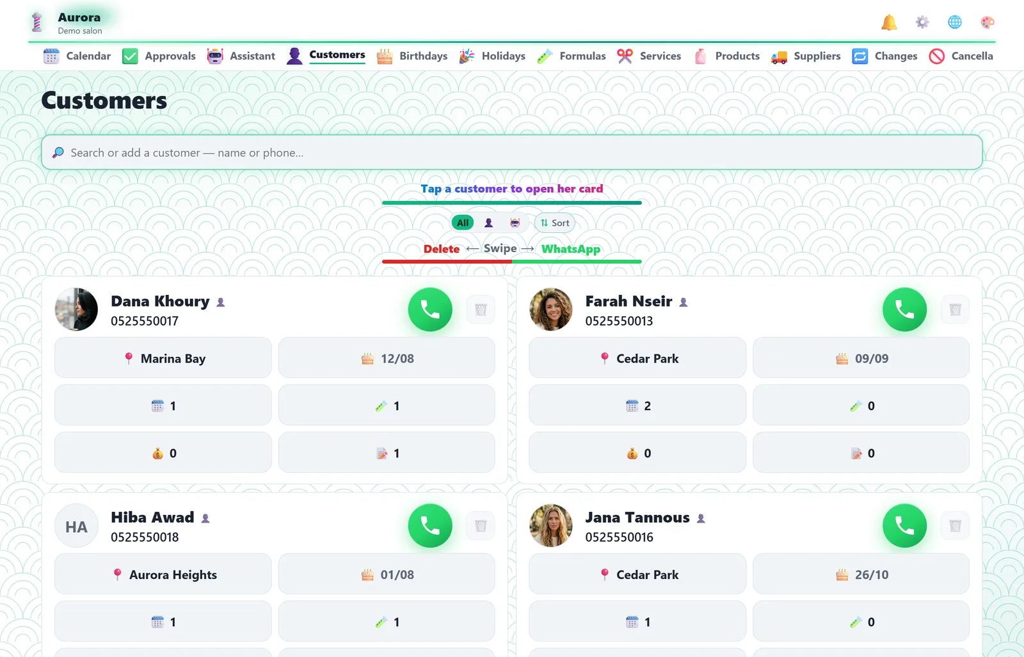Go to the Formulas tab
Image resolution: width=1024 pixels, height=657 pixels.
click(x=572, y=56)
